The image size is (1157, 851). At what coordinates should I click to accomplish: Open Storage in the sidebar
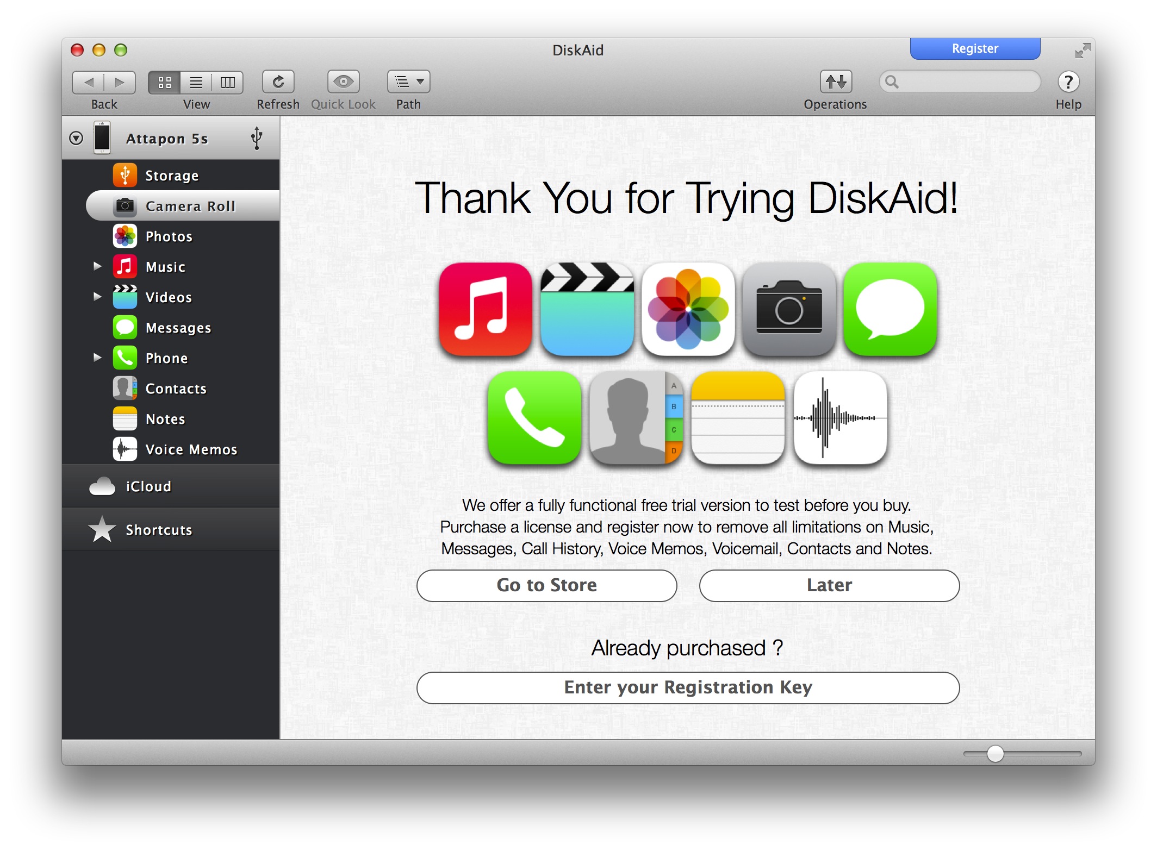pyautogui.click(x=171, y=175)
